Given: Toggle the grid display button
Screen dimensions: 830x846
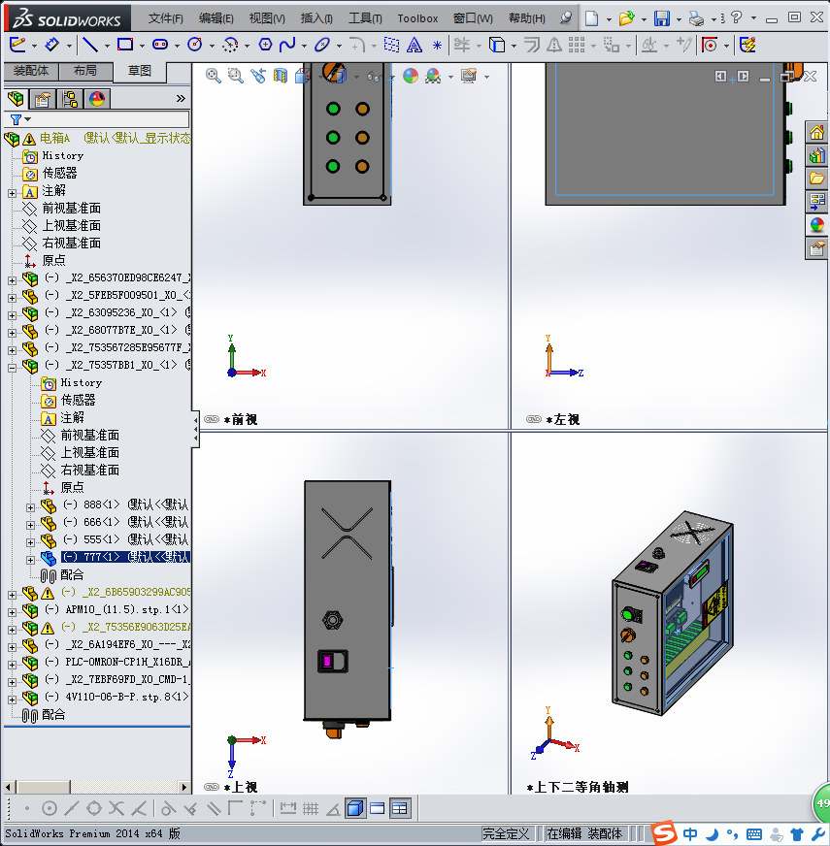Looking at the screenshot, I should (311, 808).
